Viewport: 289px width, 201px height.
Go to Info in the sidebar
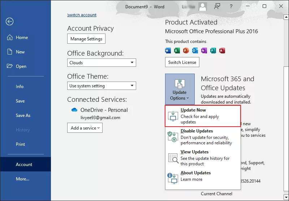(25, 87)
